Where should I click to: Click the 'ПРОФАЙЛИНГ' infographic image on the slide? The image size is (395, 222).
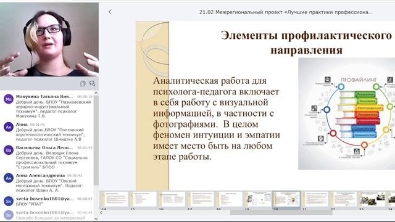pos(347,113)
